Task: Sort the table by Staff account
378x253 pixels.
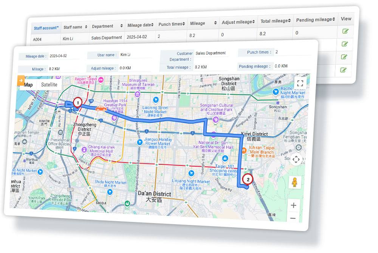Action: (x=46, y=28)
